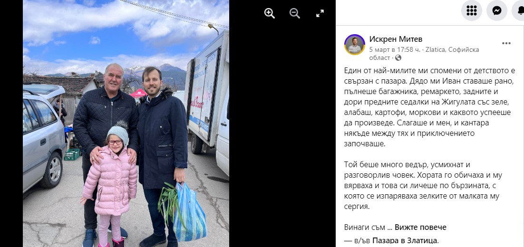The width and height of the screenshot is (524, 247).
Task: Open Пазара в Златица place link
Action: tap(405, 240)
